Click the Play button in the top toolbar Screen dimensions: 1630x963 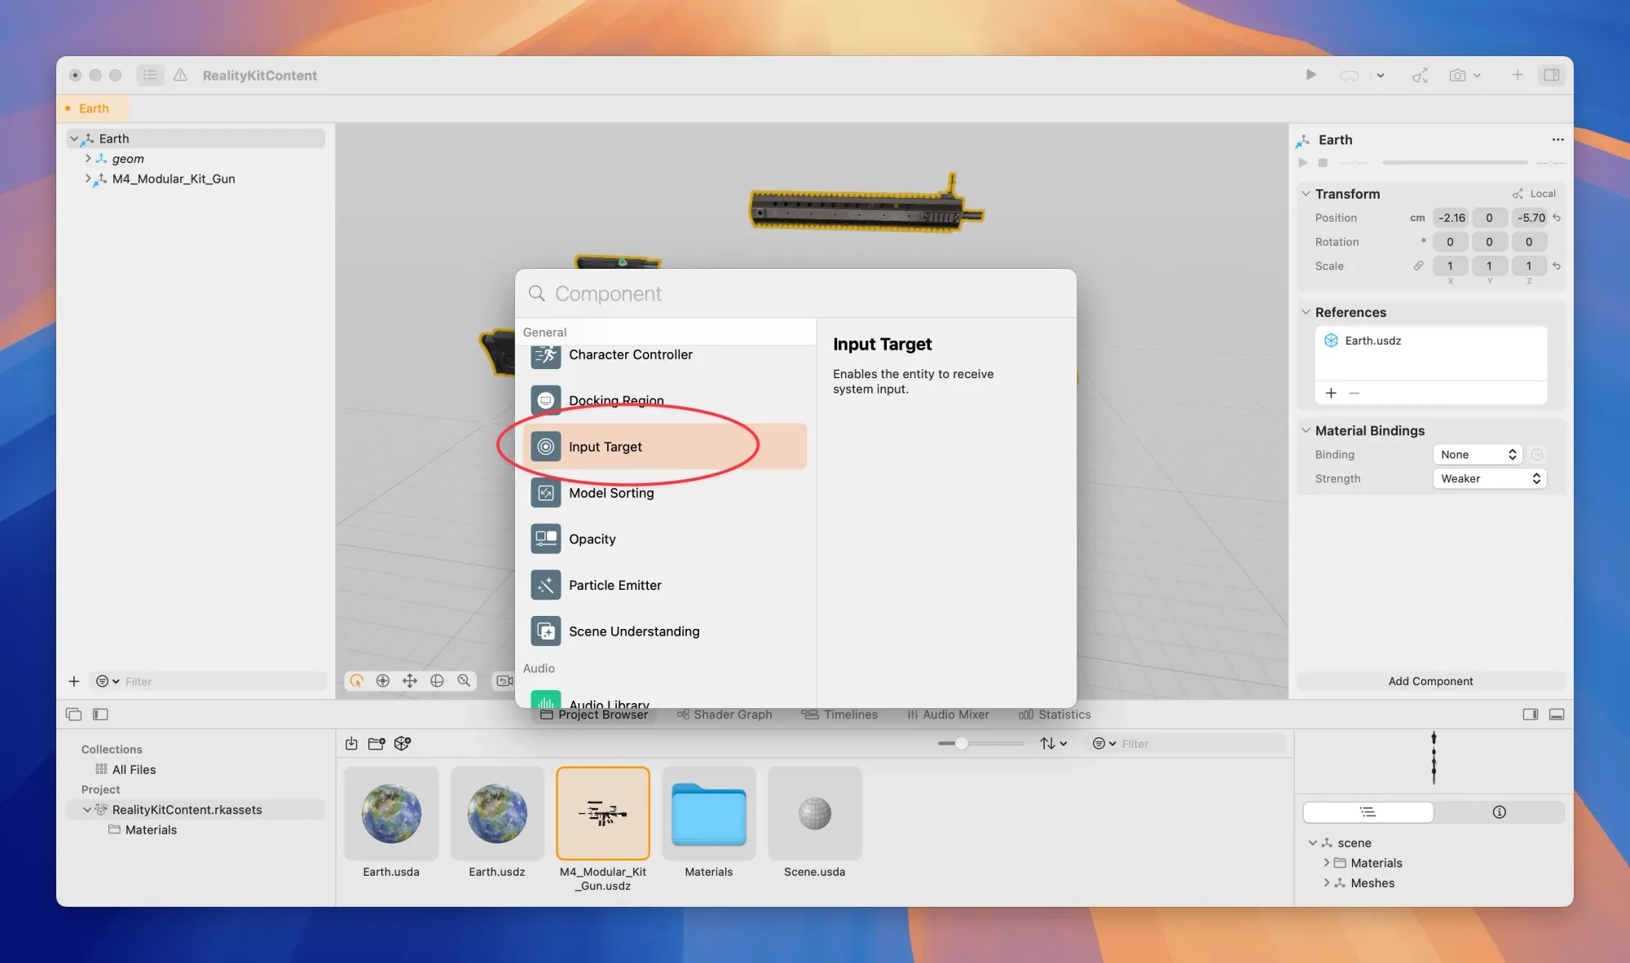coord(1311,75)
